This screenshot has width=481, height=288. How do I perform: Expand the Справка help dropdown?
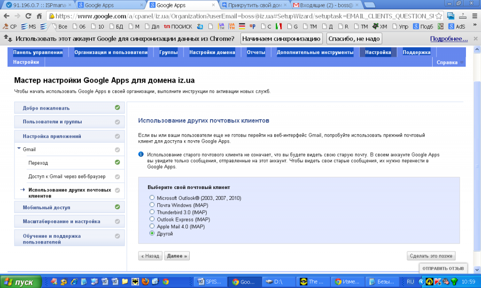pos(450,62)
